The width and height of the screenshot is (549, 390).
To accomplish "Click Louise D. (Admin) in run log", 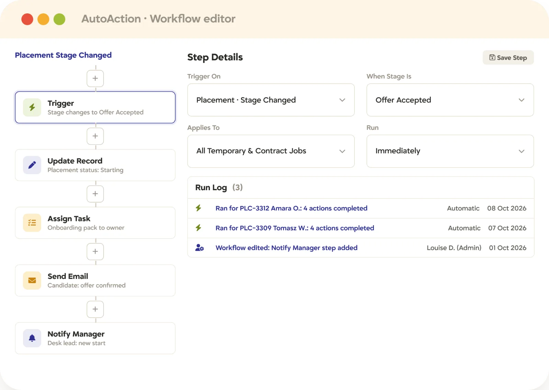I will (454, 248).
